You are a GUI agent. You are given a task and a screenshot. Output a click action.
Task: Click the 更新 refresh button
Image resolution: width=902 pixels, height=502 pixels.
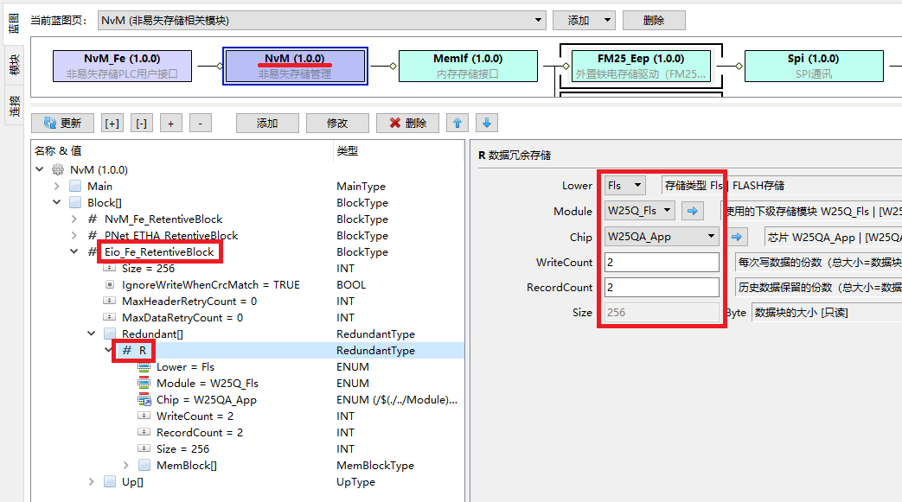coord(62,124)
